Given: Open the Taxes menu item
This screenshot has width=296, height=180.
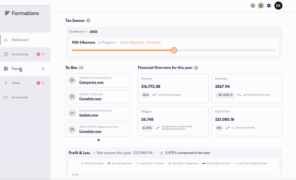Looking at the screenshot, I should [x=25, y=83].
